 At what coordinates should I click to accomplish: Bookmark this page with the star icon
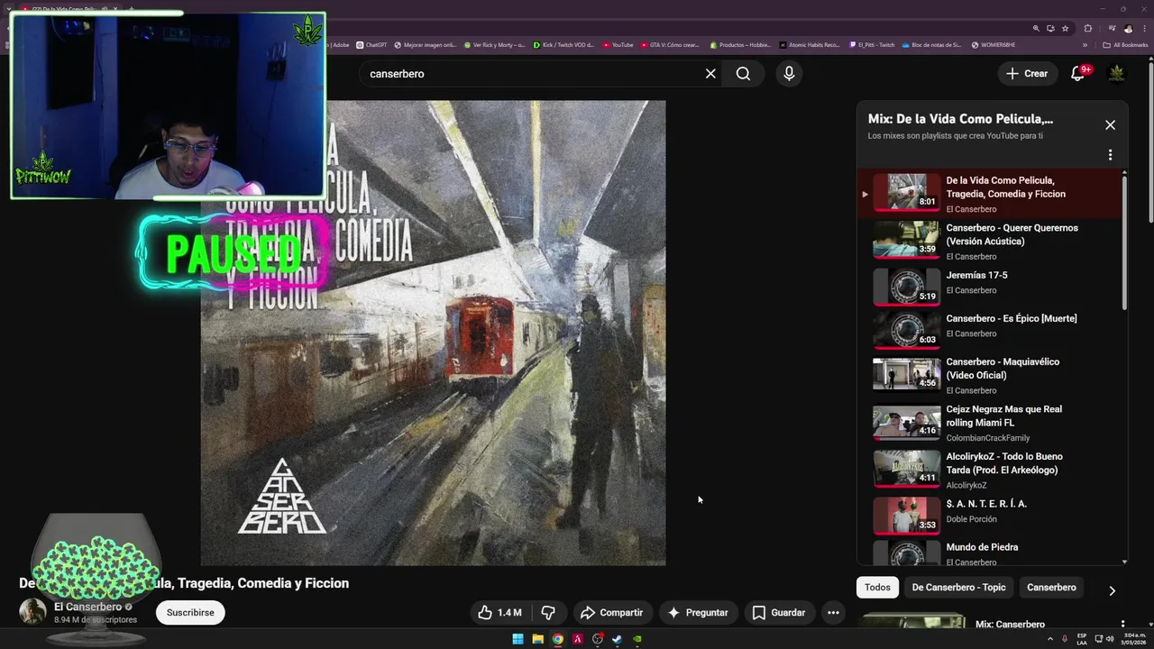1065,28
